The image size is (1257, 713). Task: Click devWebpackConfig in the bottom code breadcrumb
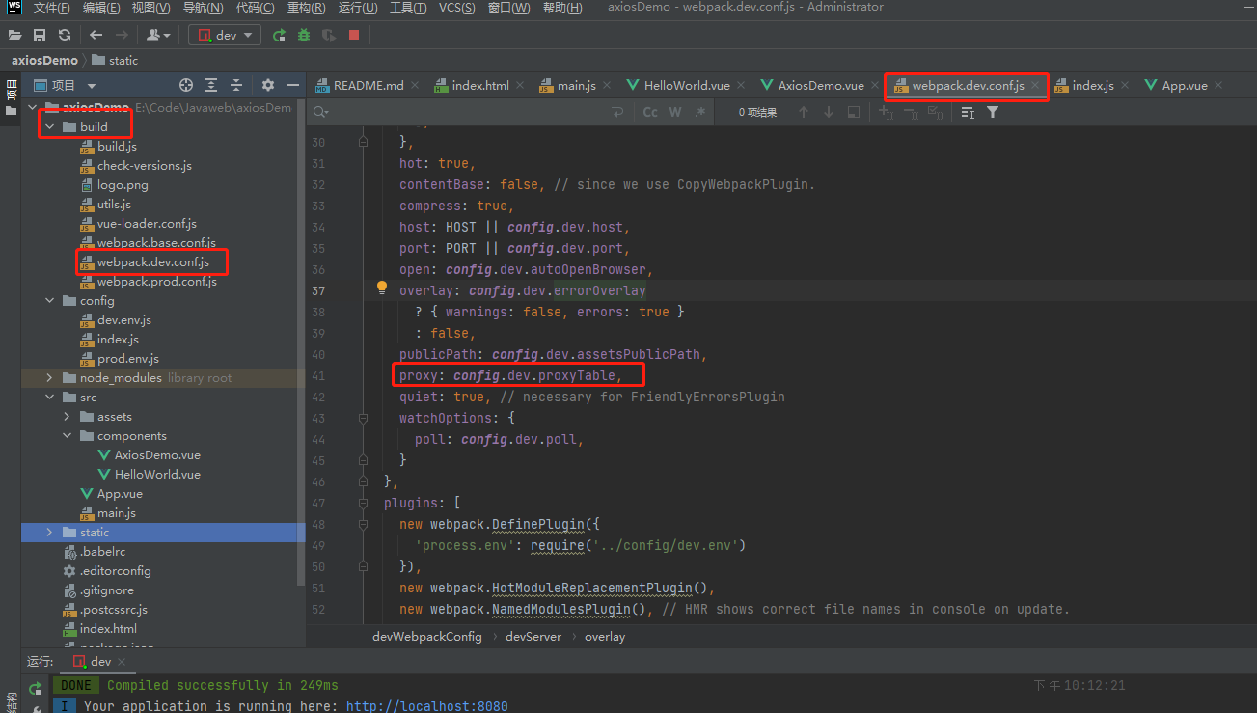pyautogui.click(x=427, y=637)
